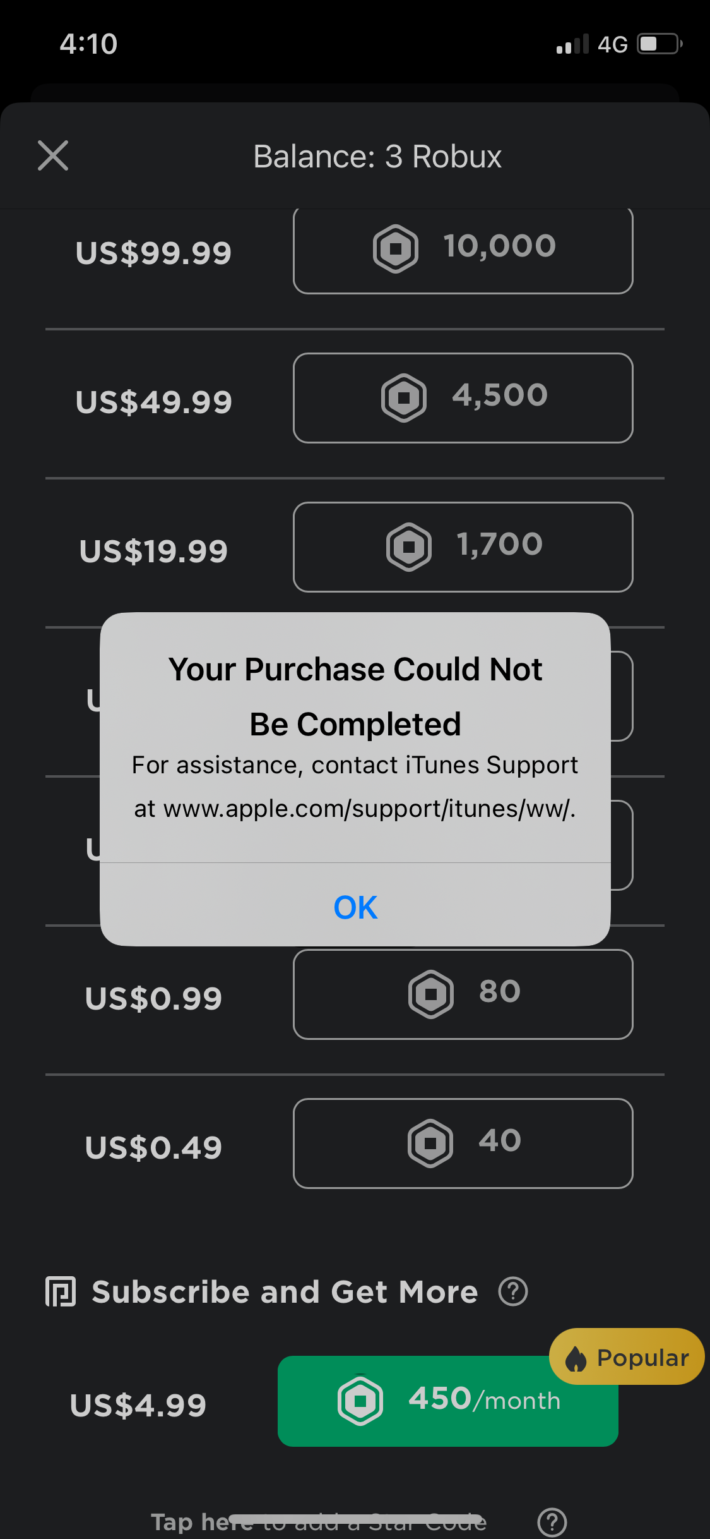710x1539 pixels.
Task: Pick the 40 Robux package
Action: (463, 1144)
